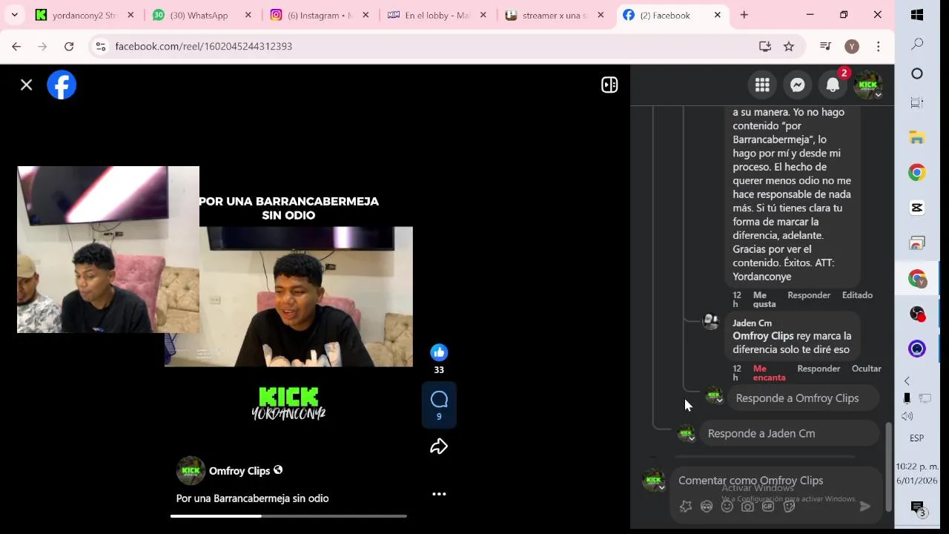Expand the tab search dropdown arrow
Viewport: 949px width, 534px height.
pos(14,15)
